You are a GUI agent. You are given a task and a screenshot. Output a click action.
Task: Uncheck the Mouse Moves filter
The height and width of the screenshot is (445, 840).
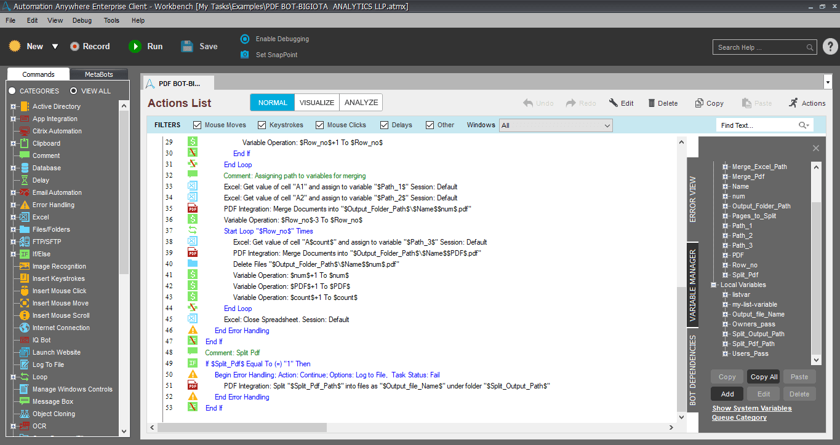[x=198, y=125]
